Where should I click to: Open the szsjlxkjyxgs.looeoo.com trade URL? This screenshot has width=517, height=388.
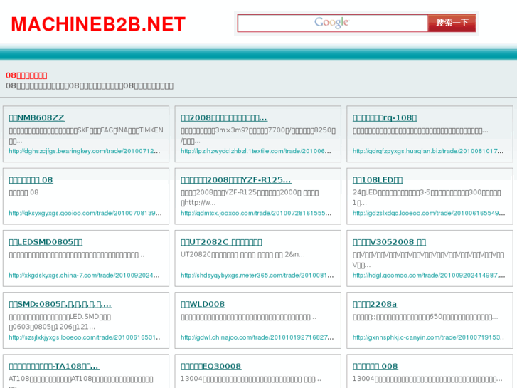[x=85, y=337]
